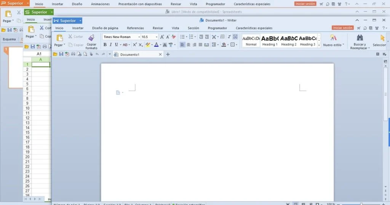This screenshot has width=390, height=205.
Task: Expand the bullet list style dropdown
Action: tap(187, 37)
